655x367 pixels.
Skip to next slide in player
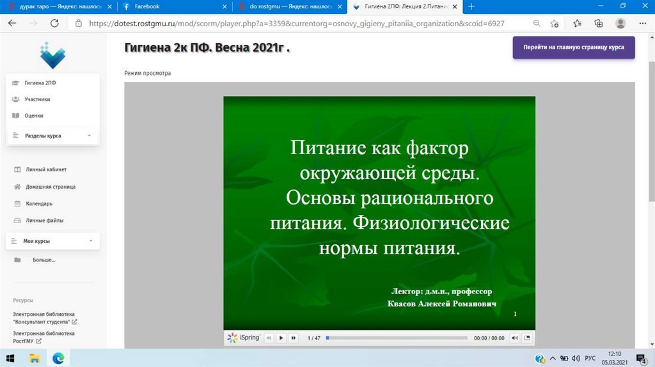293,338
